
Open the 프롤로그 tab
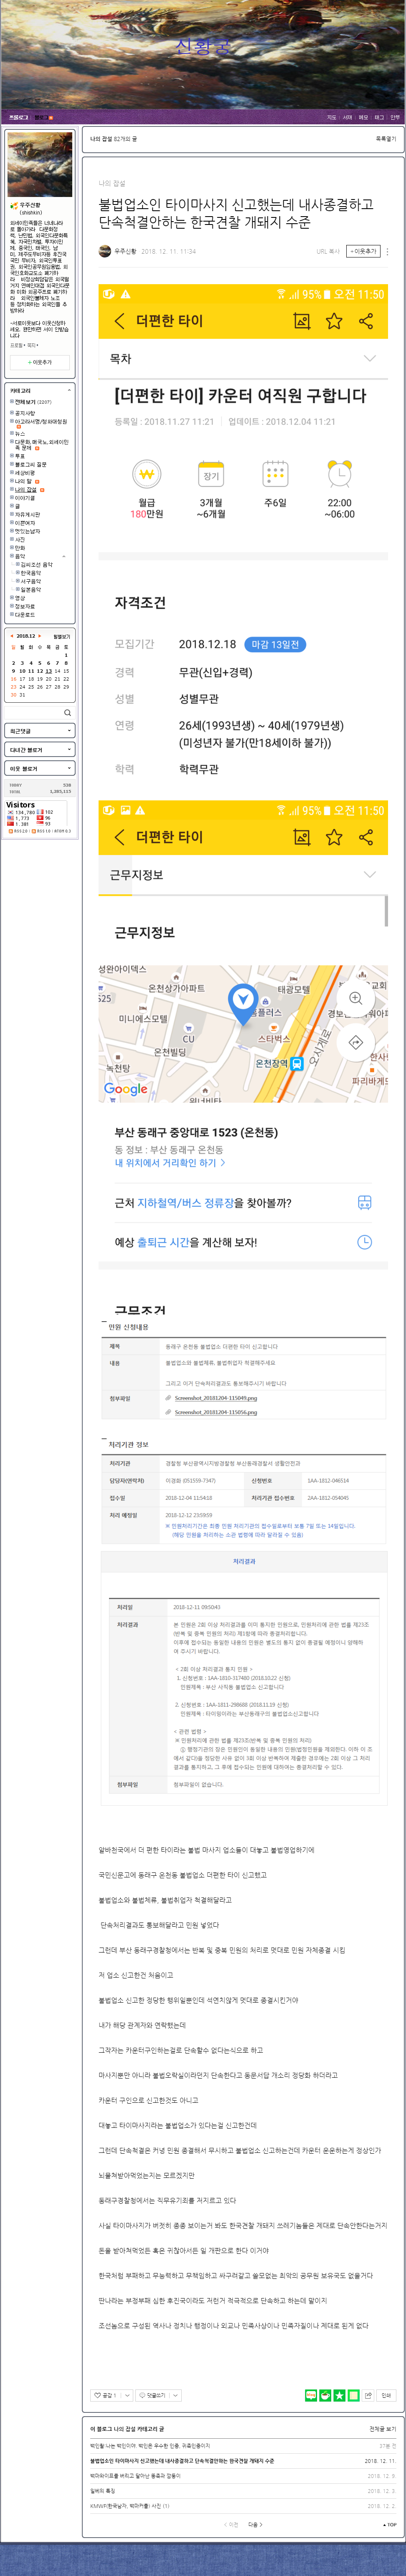(x=19, y=117)
